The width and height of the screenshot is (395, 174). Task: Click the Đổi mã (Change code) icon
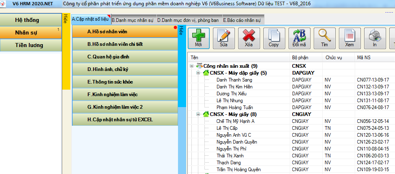point(299,38)
